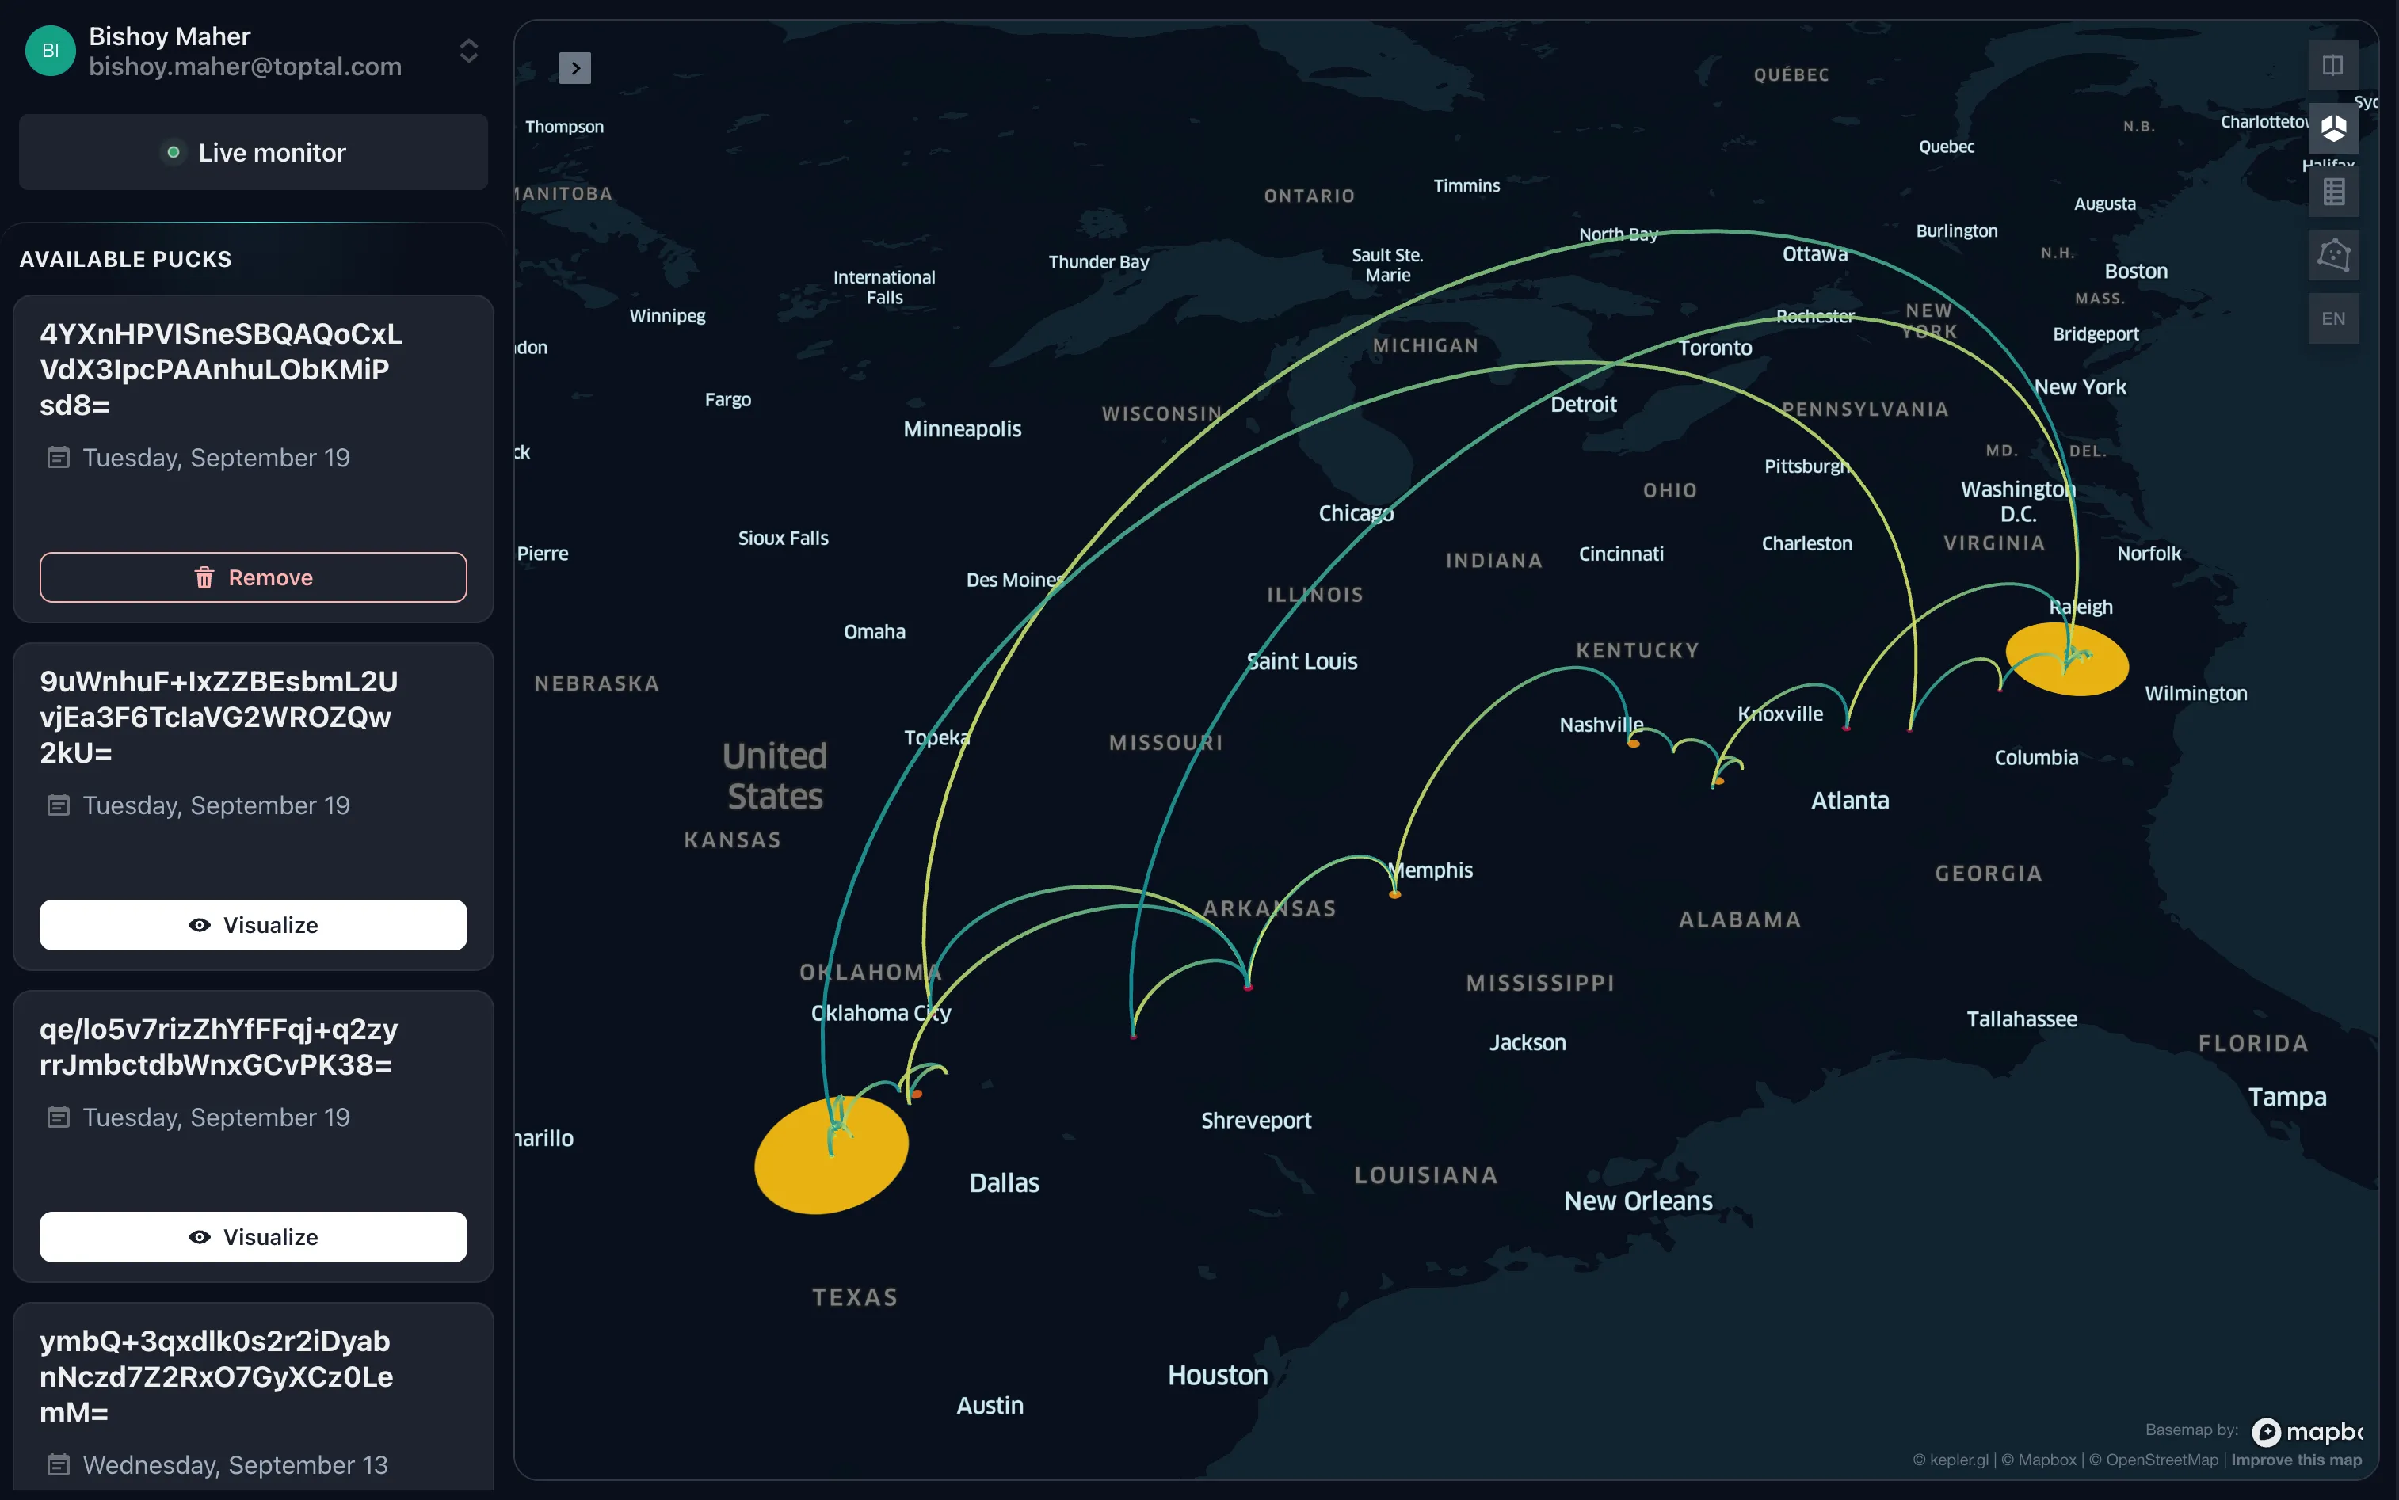
Task: Switch to 3D map view with cube icon
Action: pyautogui.click(x=2332, y=127)
